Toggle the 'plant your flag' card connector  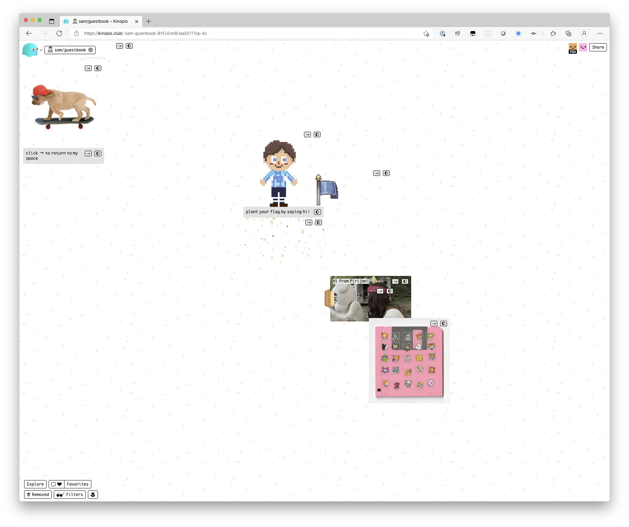317,212
